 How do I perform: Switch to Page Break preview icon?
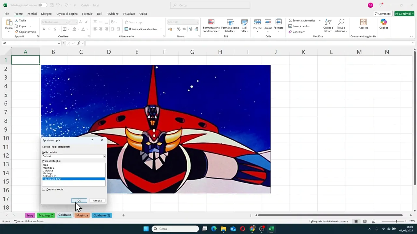point(374,221)
